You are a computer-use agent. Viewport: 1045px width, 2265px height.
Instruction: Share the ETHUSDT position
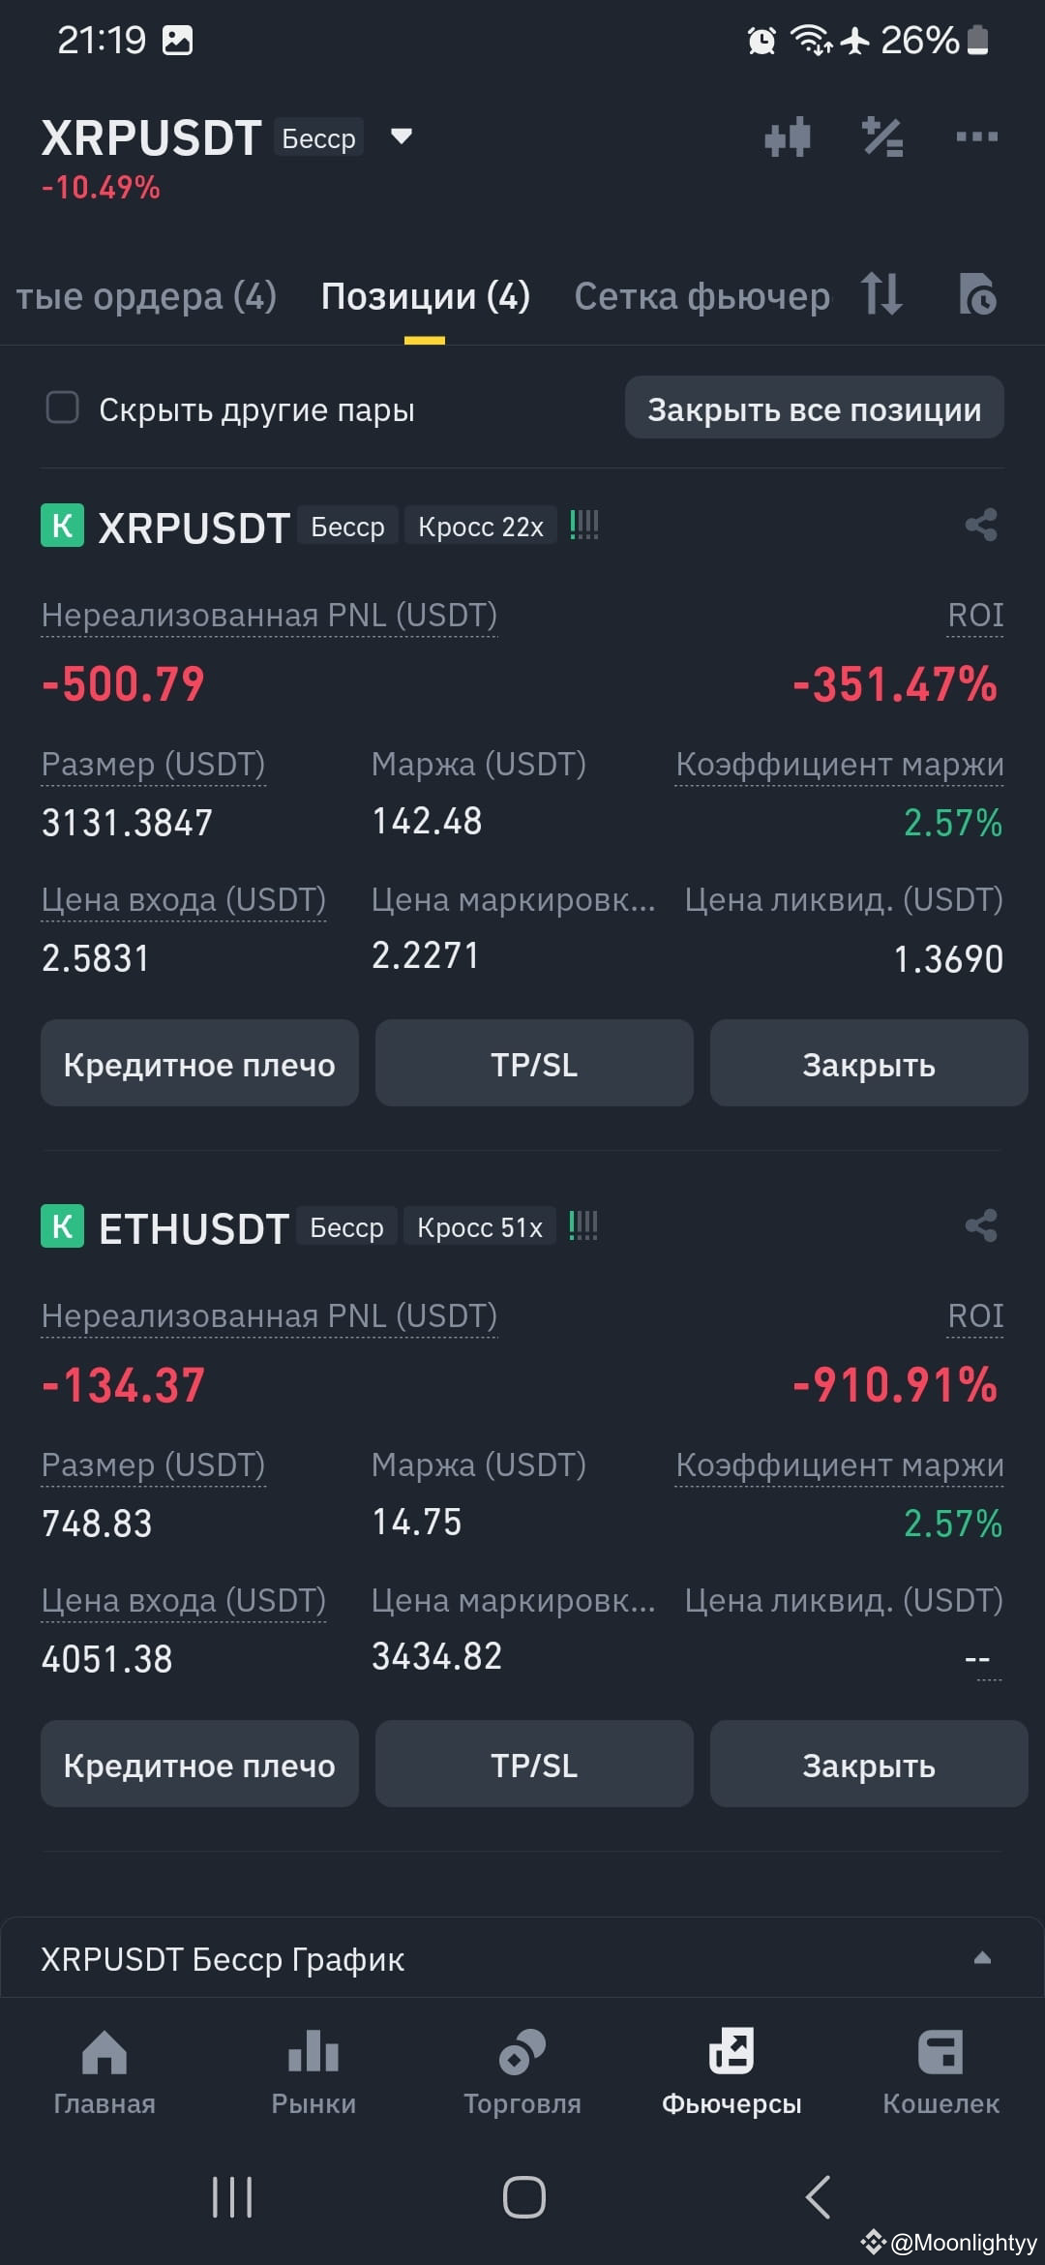(981, 1225)
